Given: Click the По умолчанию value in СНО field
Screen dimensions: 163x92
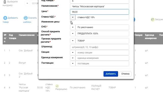Looking at the screenshot, I should 102,27.
